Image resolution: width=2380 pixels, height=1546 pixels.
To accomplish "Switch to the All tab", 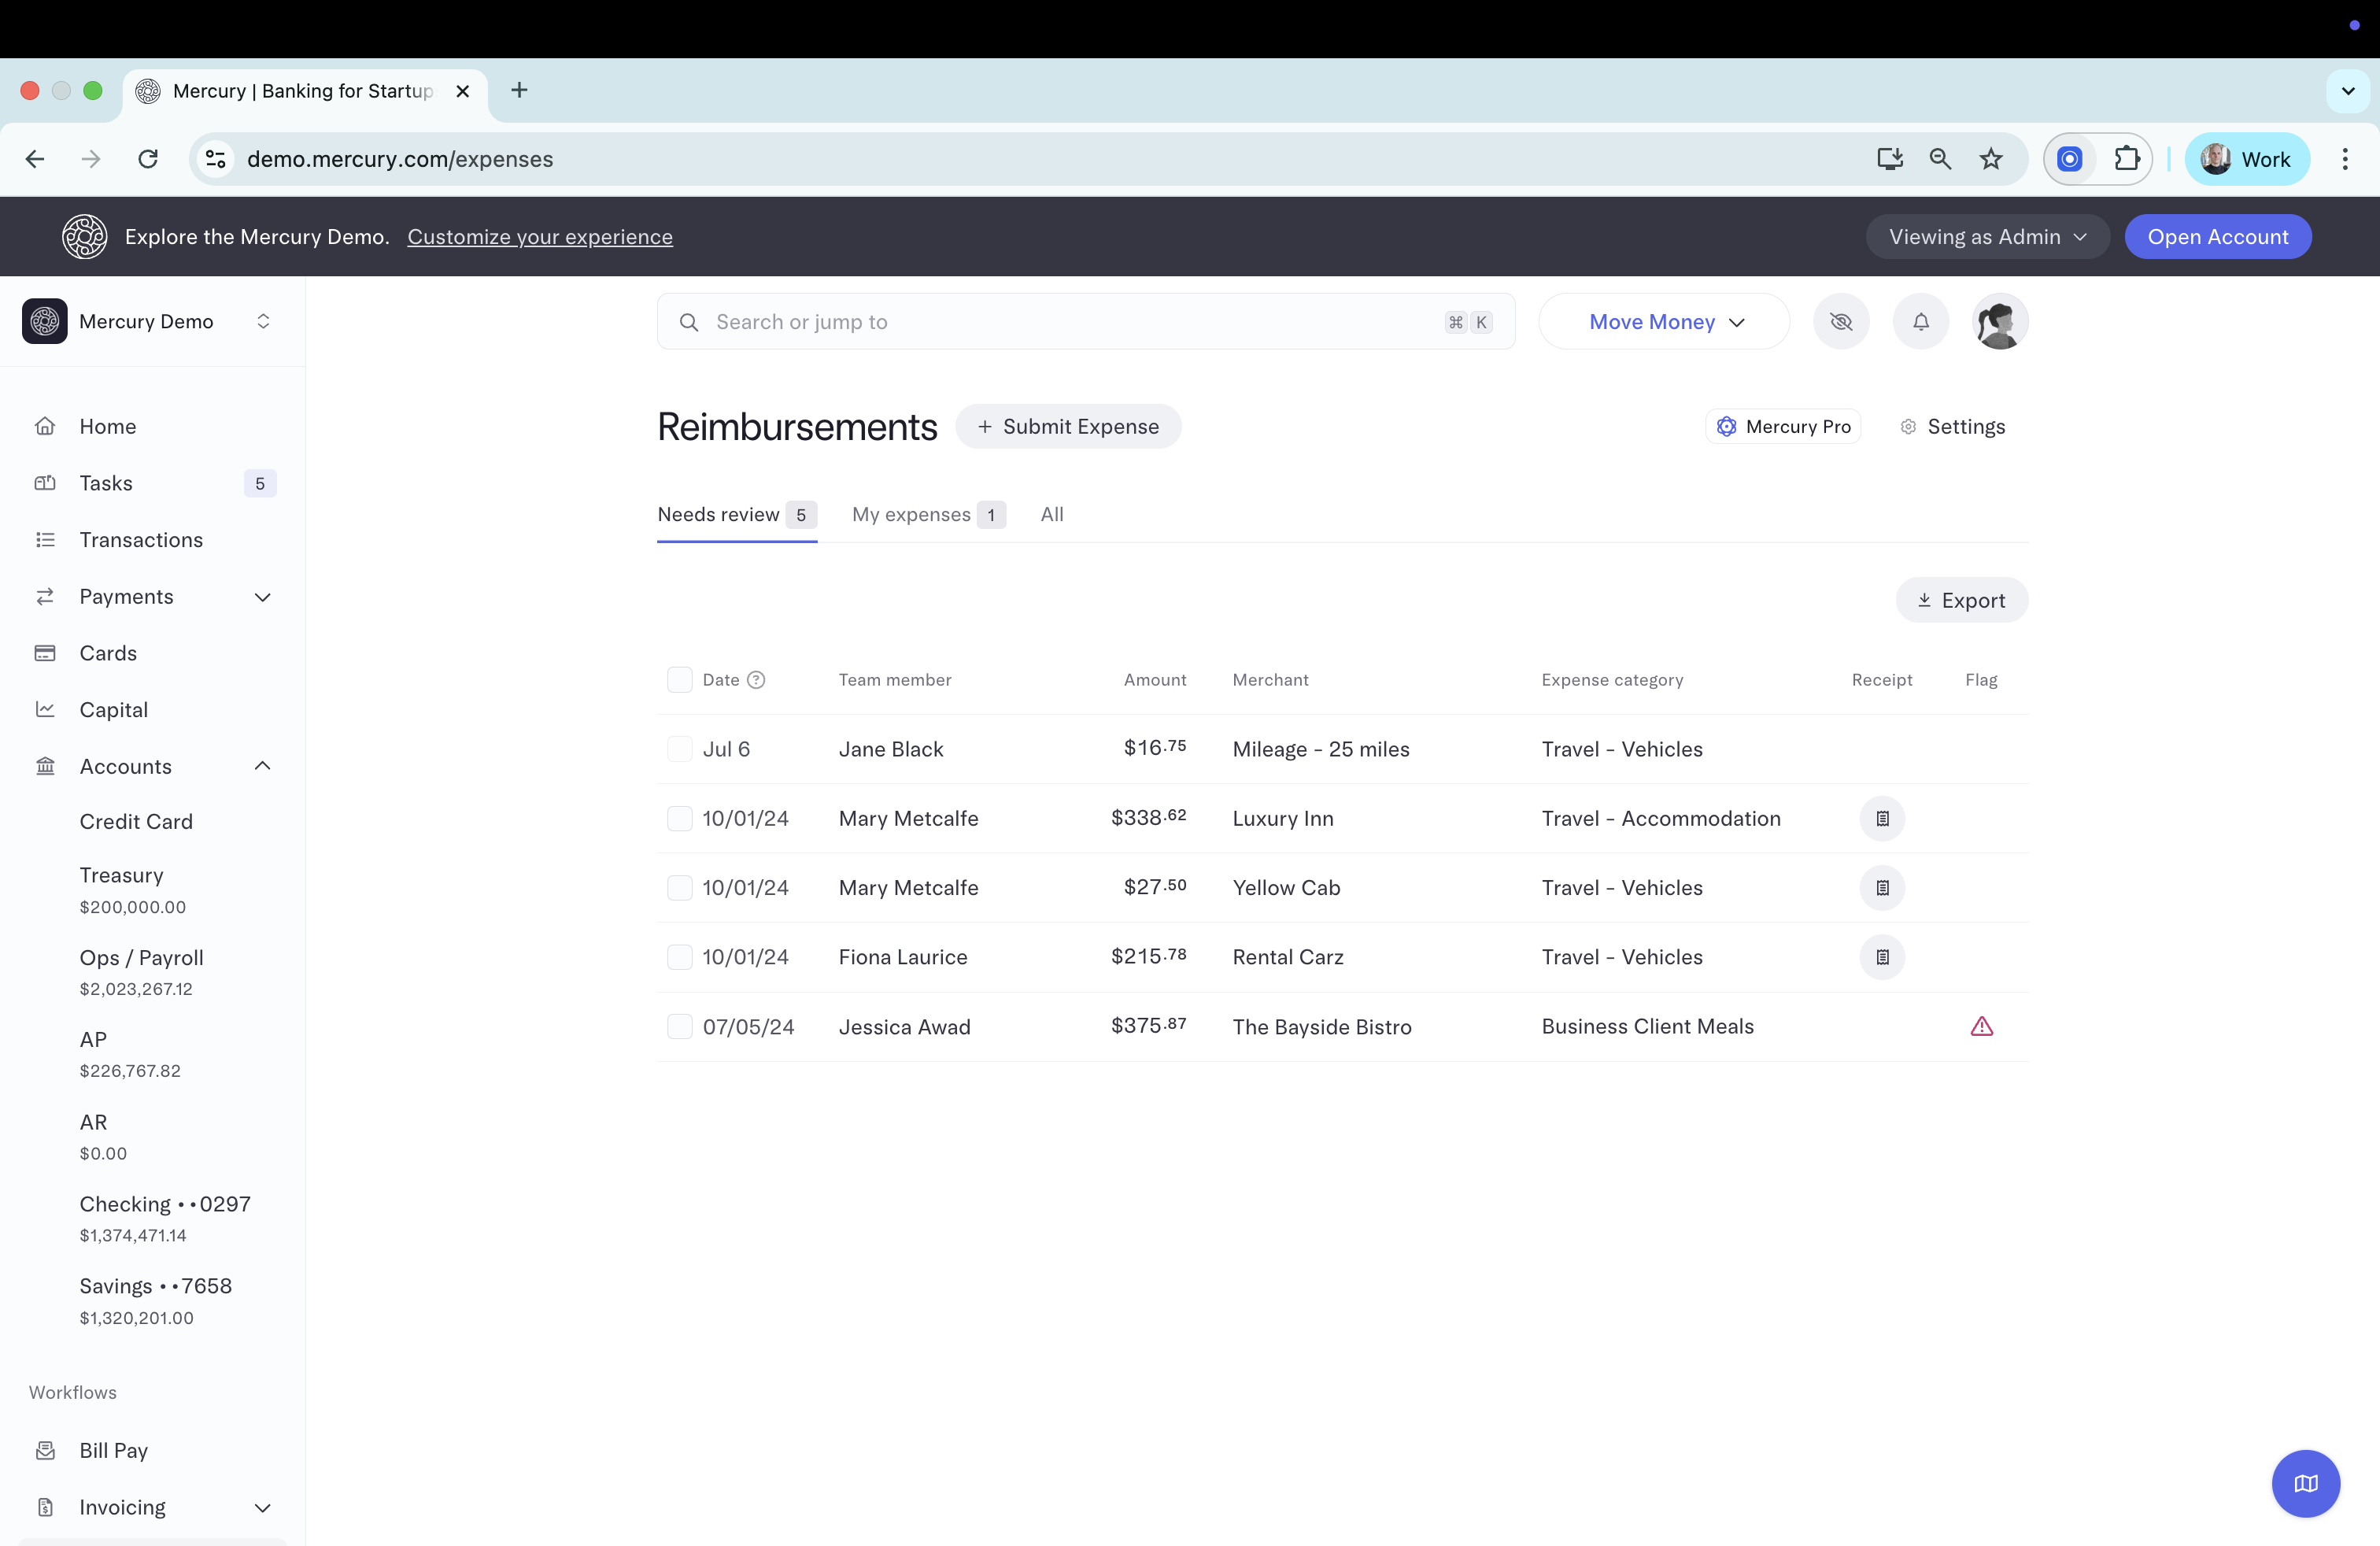I will tap(1051, 514).
